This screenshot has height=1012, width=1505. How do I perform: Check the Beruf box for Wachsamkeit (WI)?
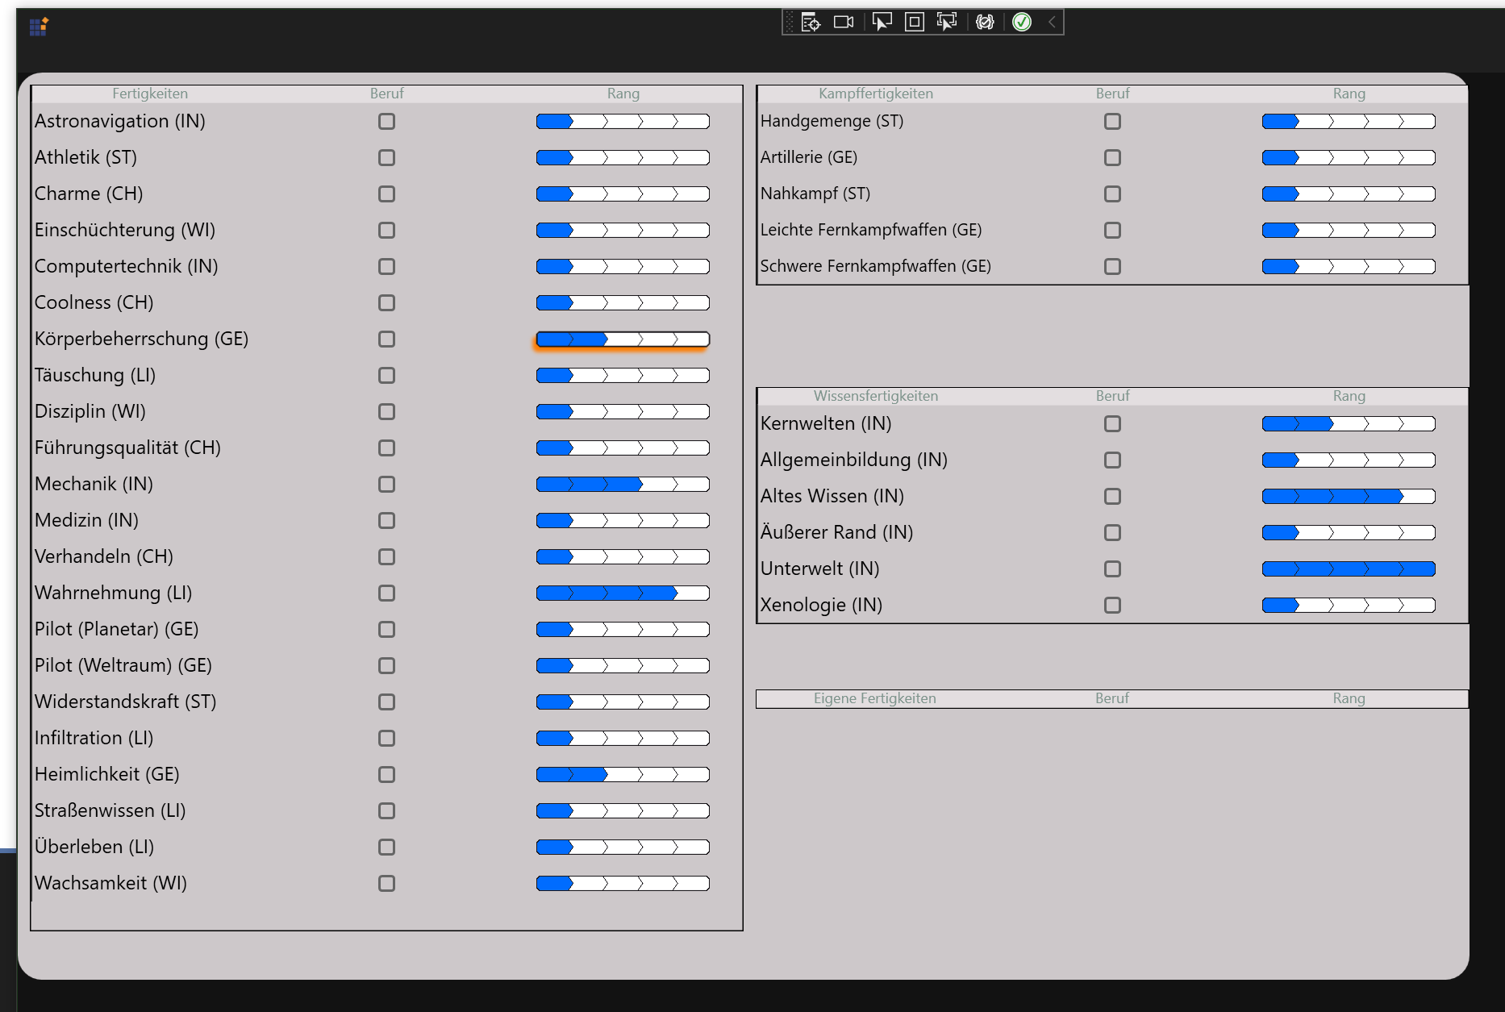tap(387, 883)
